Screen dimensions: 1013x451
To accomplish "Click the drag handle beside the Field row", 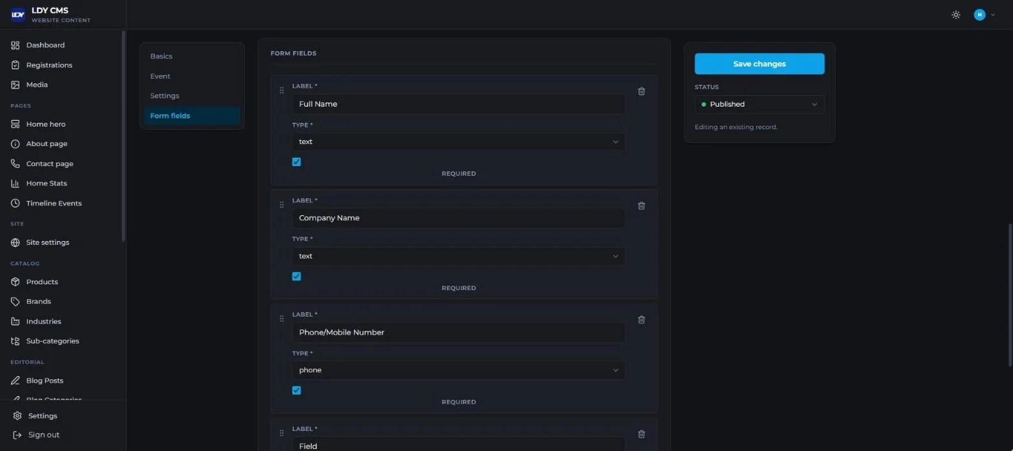I will [282, 433].
